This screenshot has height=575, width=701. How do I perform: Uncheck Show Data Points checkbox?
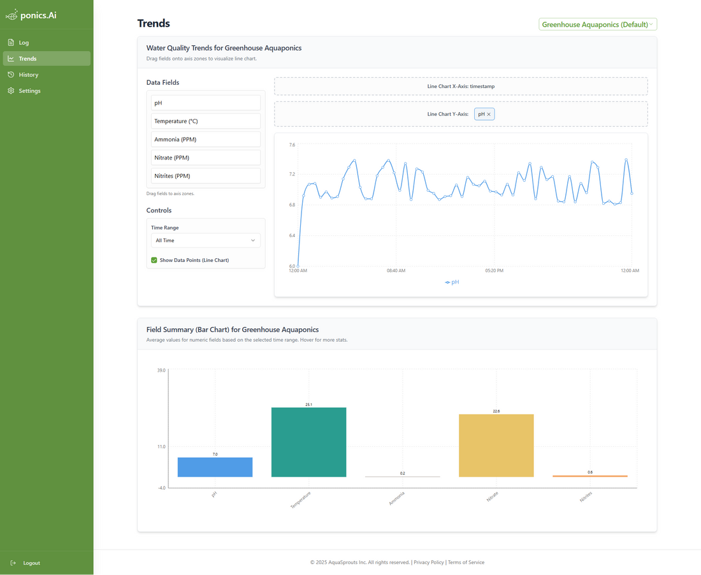click(154, 260)
